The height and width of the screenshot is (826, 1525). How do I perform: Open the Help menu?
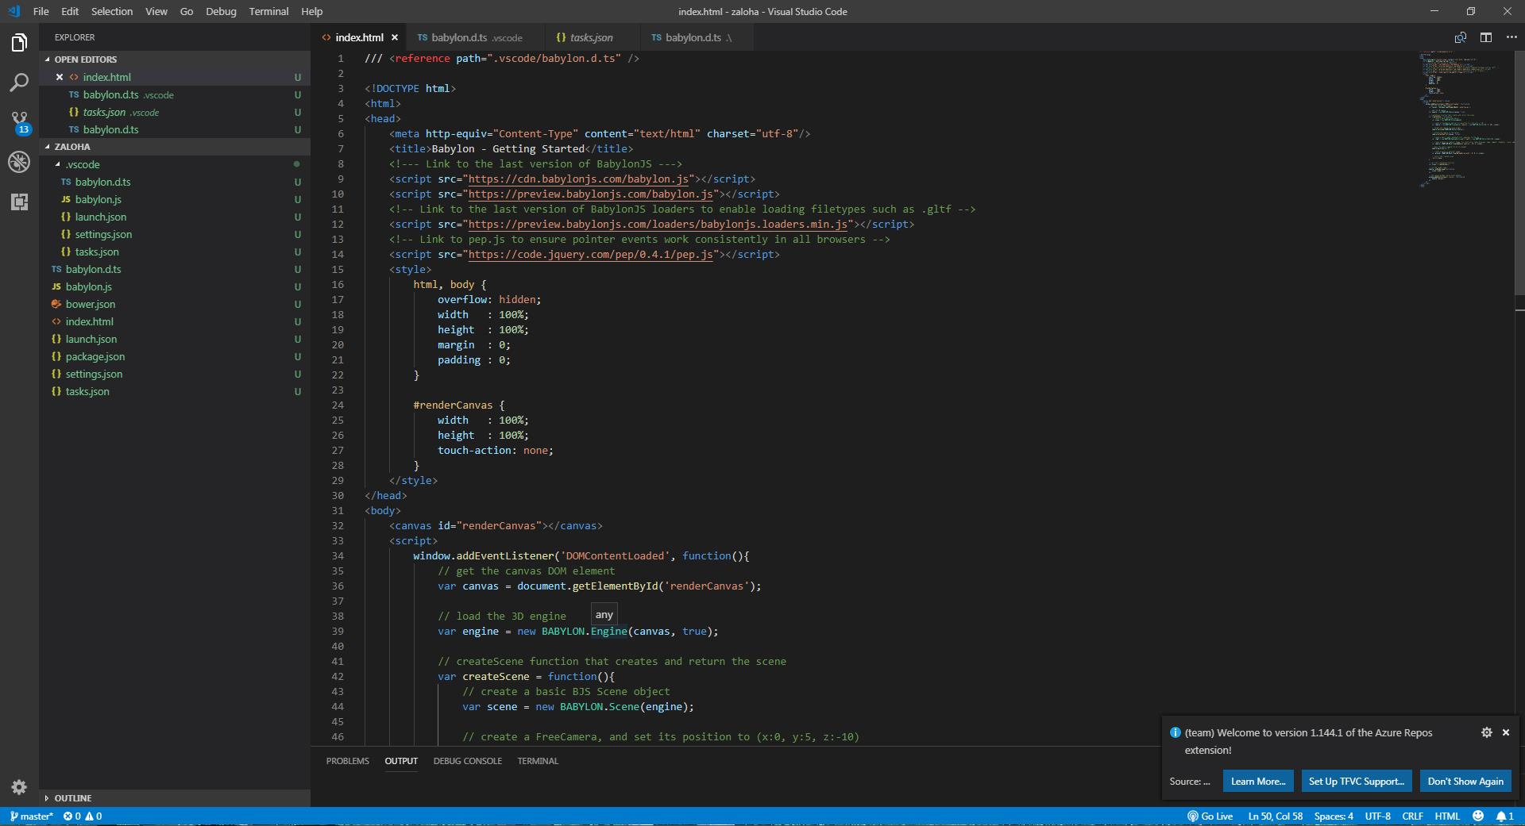point(312,11)
